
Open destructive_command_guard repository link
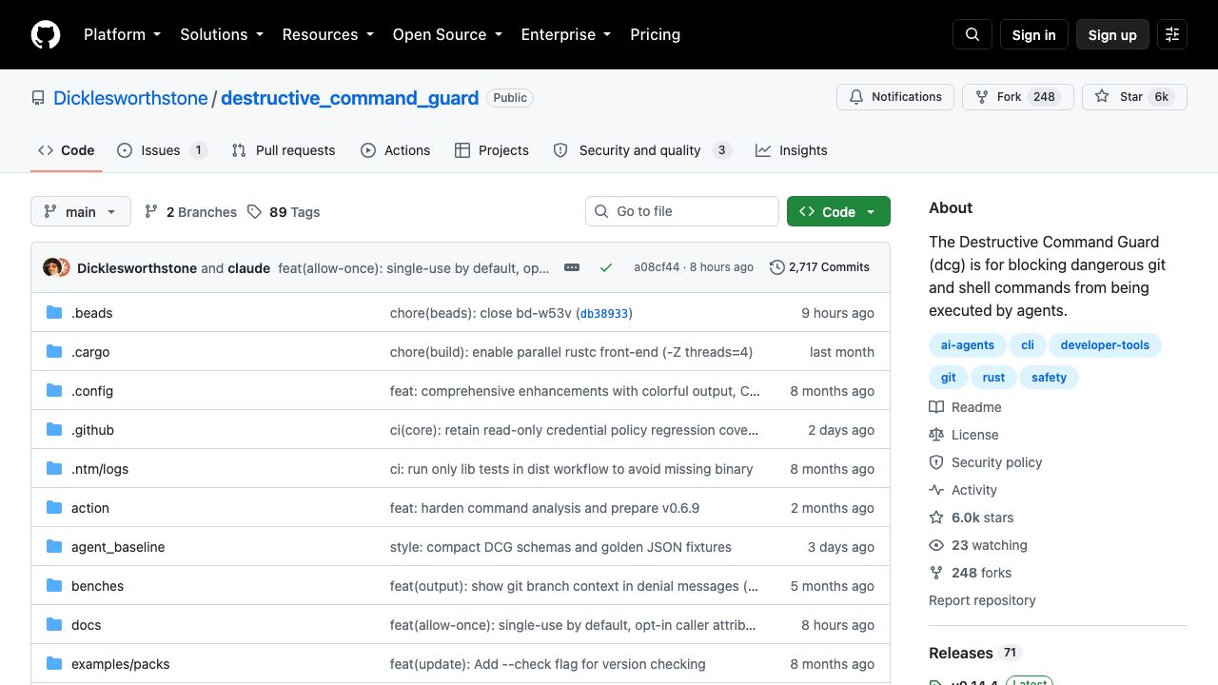click(349, 98)
